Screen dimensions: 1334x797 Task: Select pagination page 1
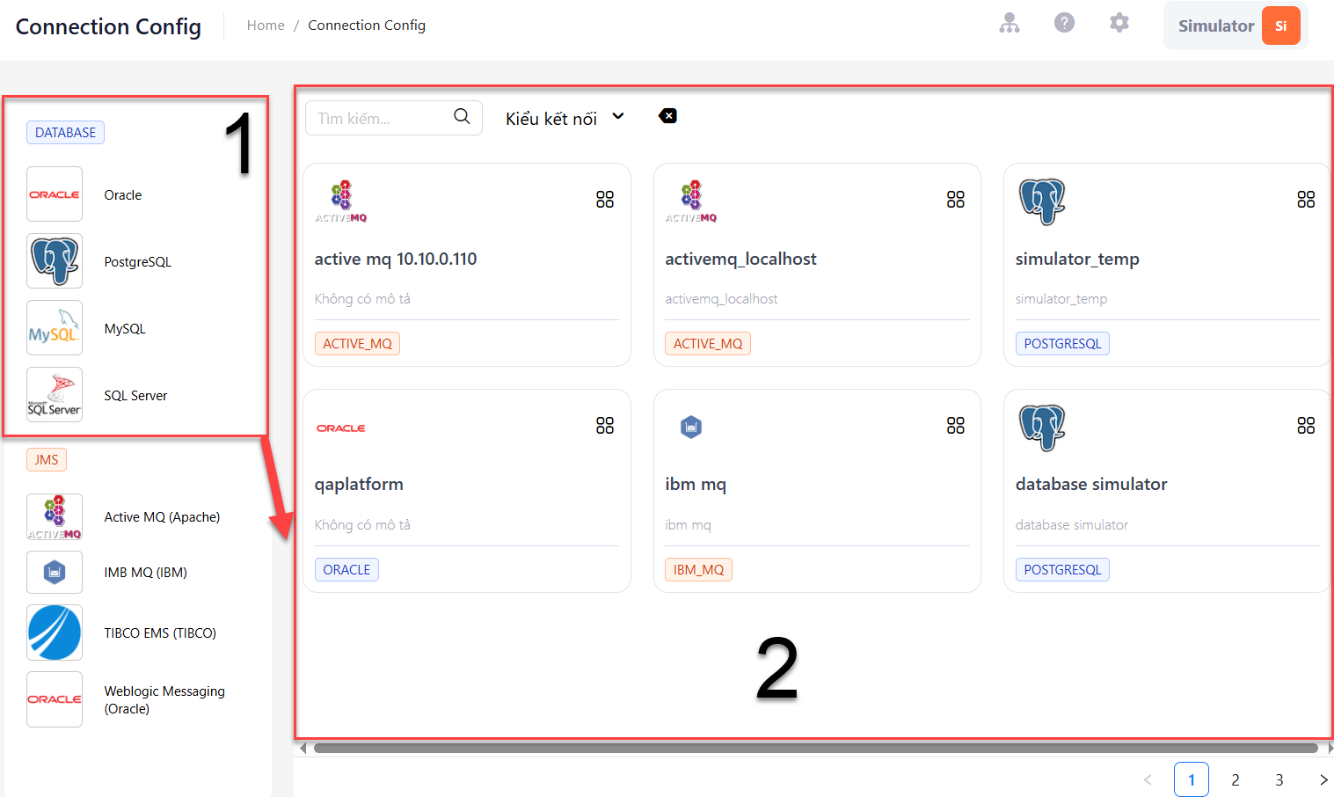pyautogui.click(x=1192, y=779)
